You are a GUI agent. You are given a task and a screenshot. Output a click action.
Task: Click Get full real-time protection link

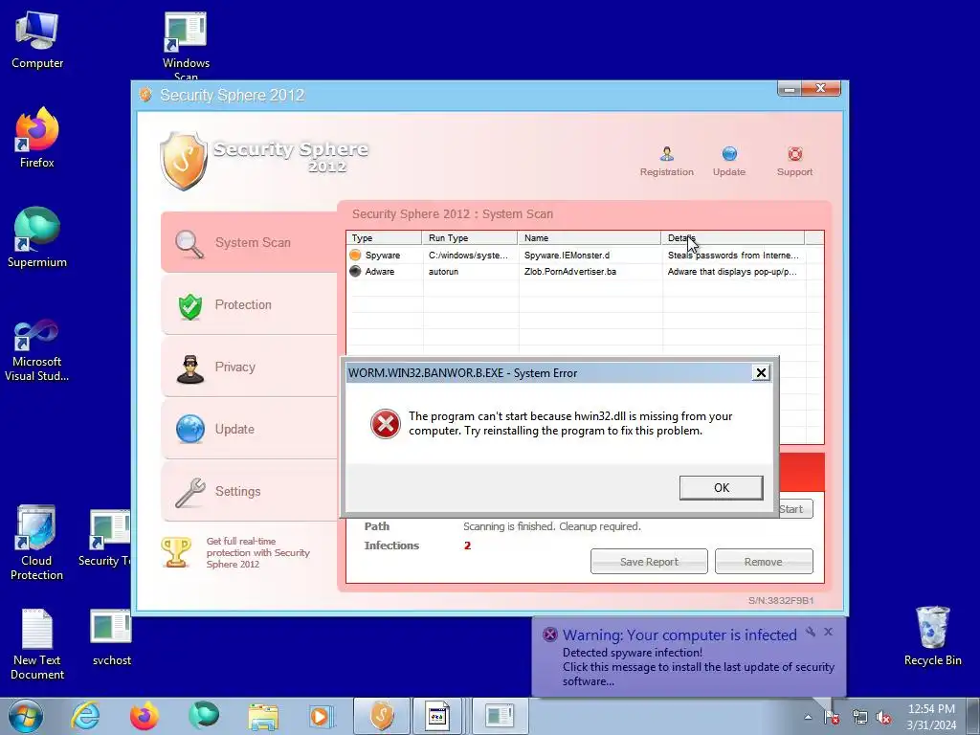(x=258, y=552)
